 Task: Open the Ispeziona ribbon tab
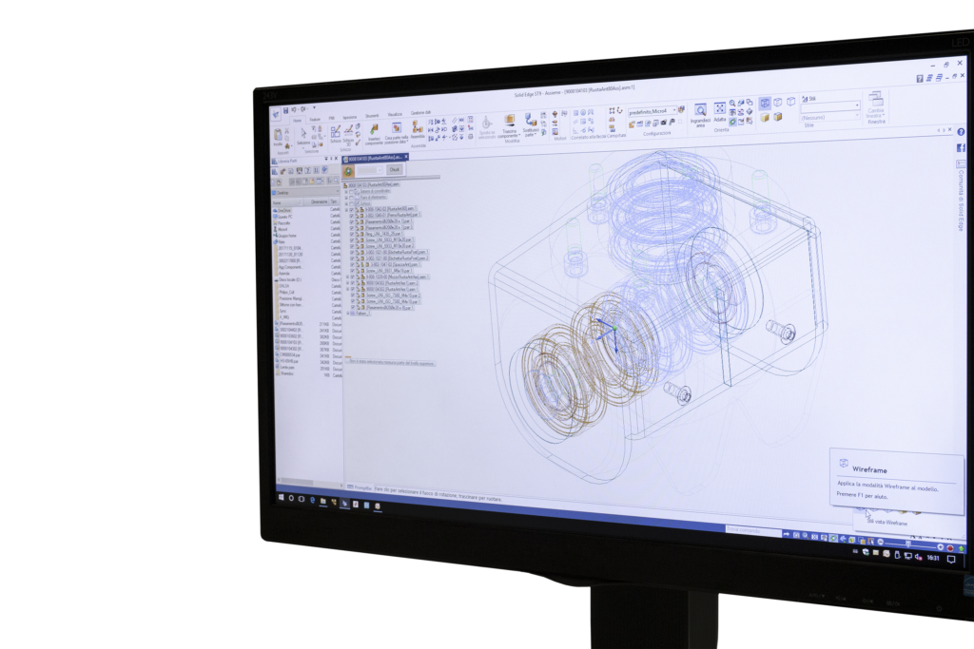[350, 117]
